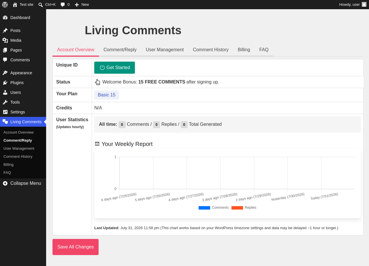Screen dimensions: 369x266
Task: Click the Comments speech bubble sidebar icon
Action: 5,60
